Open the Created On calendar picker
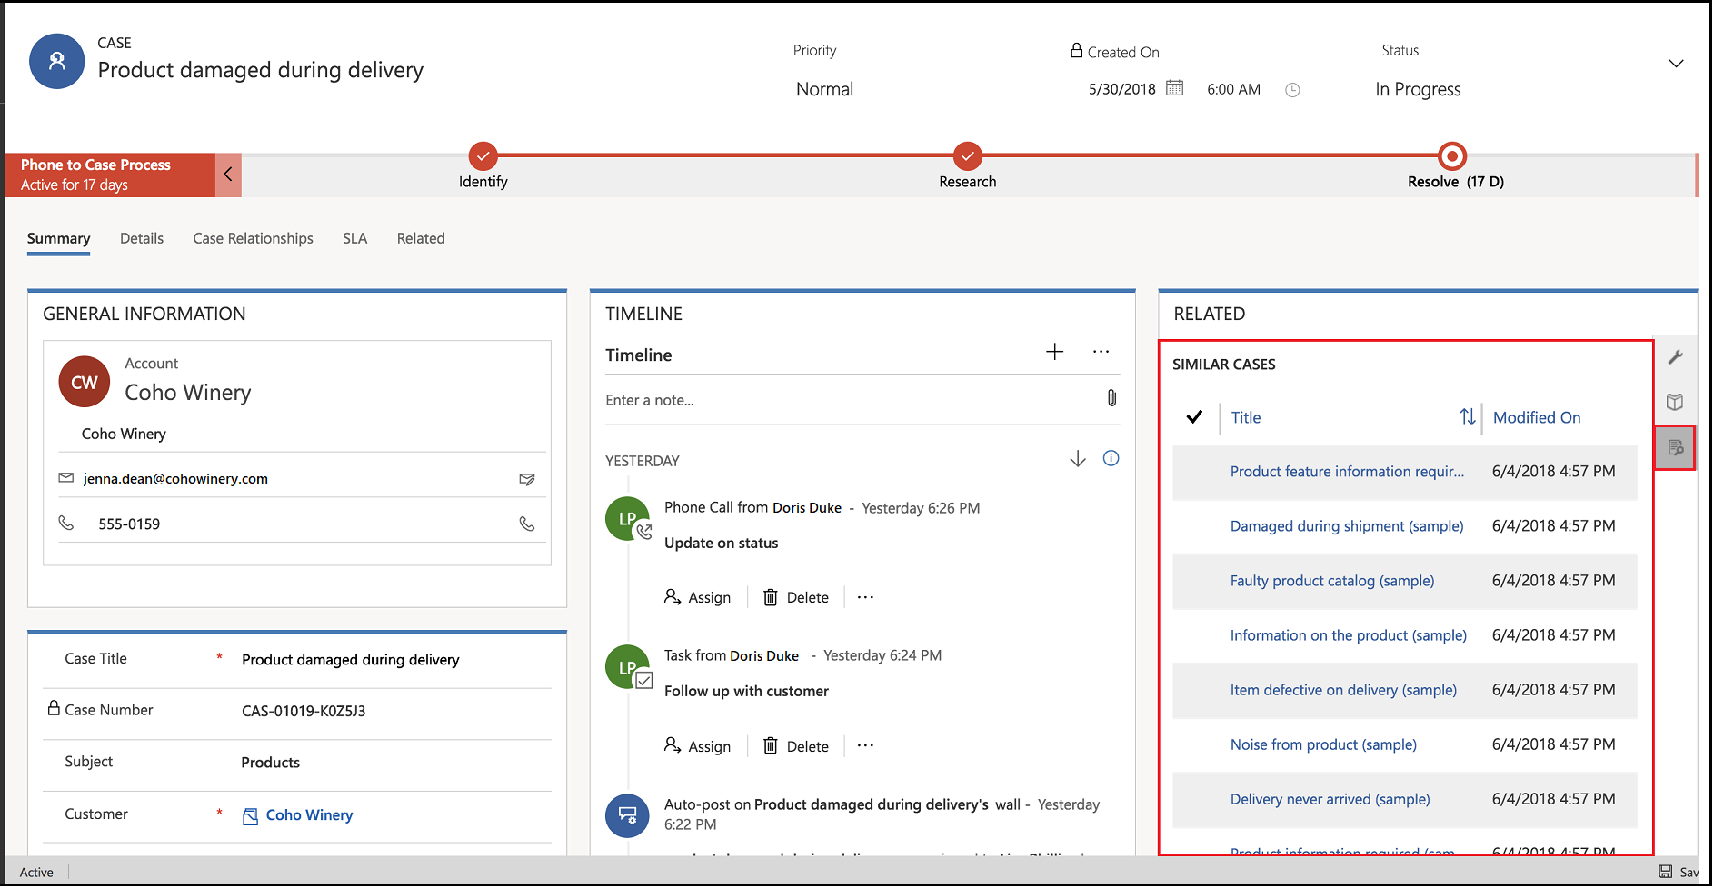This screenshot has width=1714, height=889. point(1174,88)
